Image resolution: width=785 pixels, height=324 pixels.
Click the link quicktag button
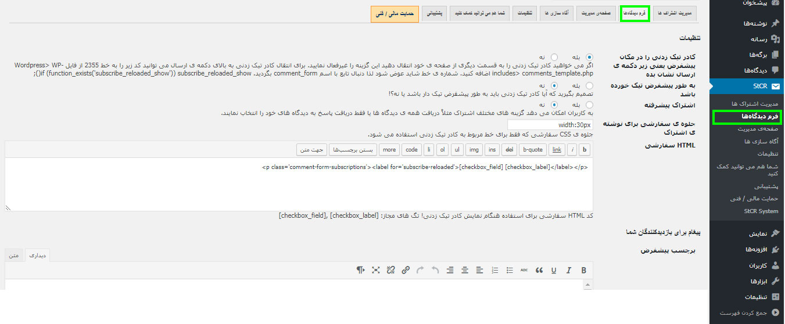pos(557,149)
